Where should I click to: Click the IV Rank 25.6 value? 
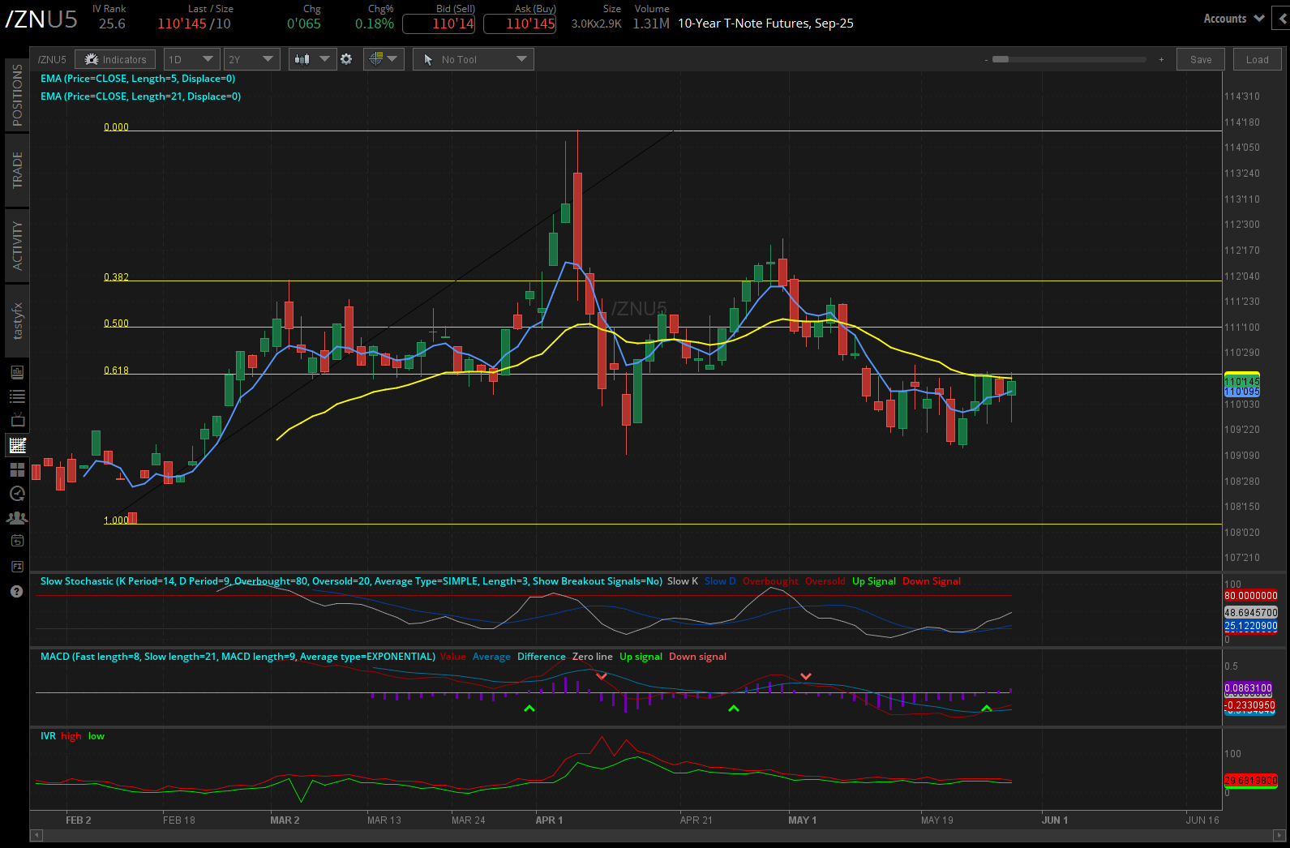coord(112,24)
